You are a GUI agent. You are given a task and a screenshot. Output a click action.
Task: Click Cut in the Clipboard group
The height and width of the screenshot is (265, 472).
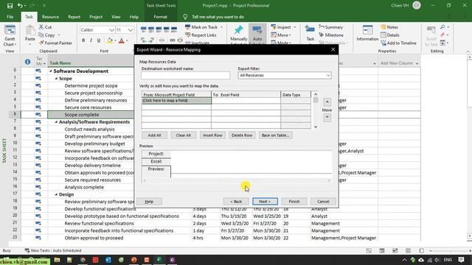(46, 27)
